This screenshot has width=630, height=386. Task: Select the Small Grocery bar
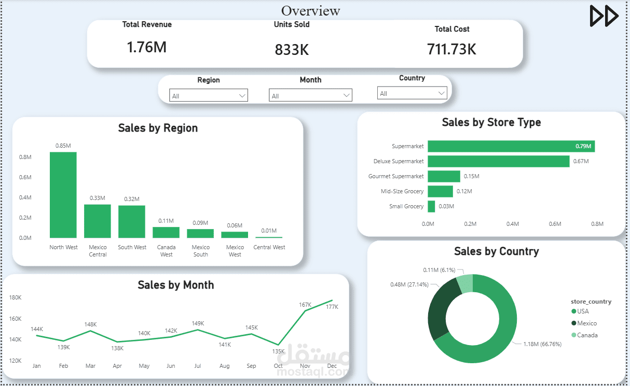coord(432,206)
